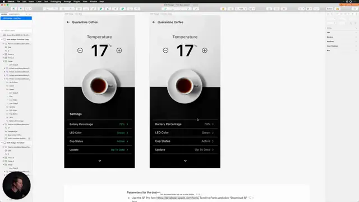The image size is (359, 202).
Task: Click minus temperature icon in left artboard
Action: pyautogui.click(x=80, y=50)
